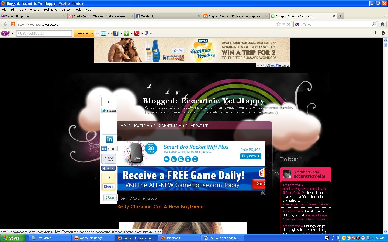Open the Kelly Clarkson Got A New Boyfriend post
Screen dimensions: 388x242
[161, 207]
